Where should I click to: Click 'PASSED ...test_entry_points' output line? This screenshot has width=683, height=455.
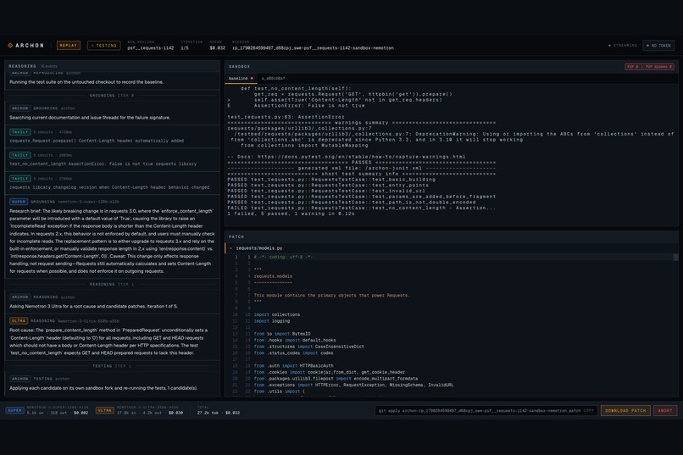(x=328, y=185)
